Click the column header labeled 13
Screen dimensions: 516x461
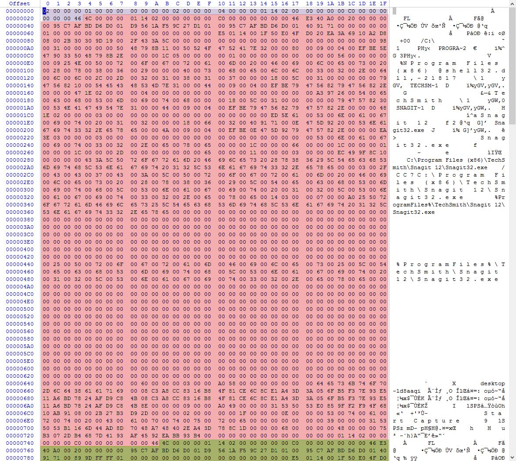[x=253, y=4]
